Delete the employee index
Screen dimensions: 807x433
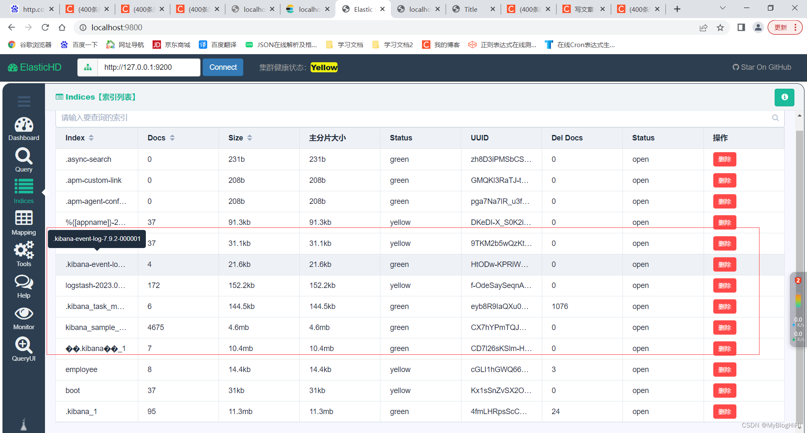click(725, 370)
